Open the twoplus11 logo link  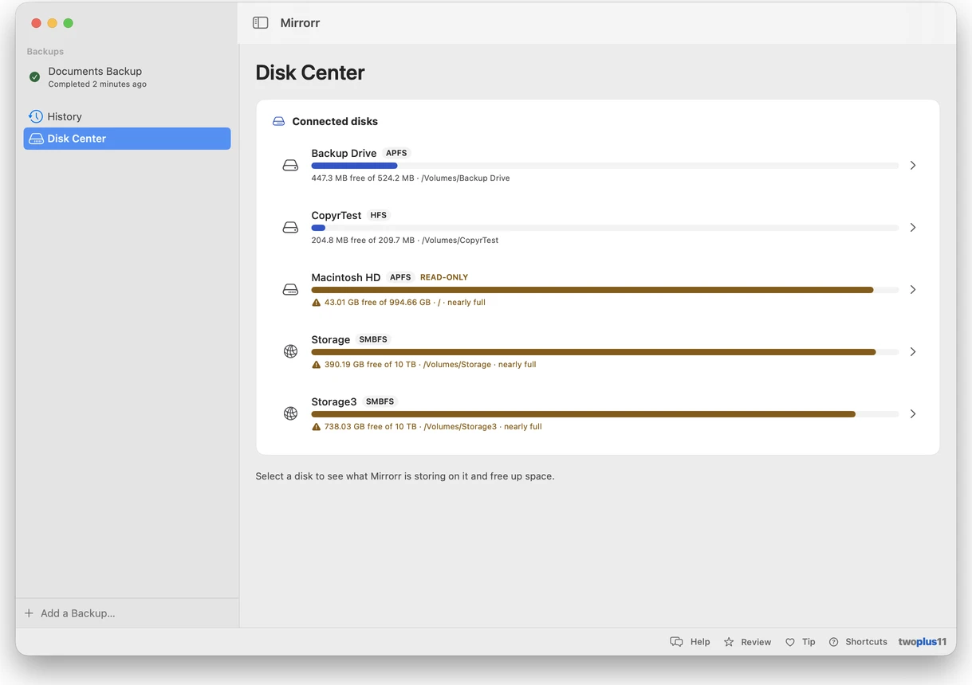[x=923, y=642]
